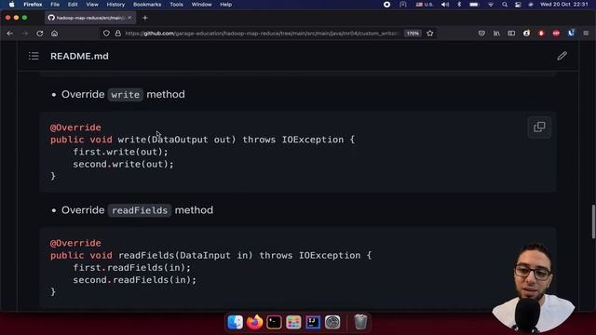This screenshot has height=335, width=596.
Task: Open Launchpad from the Dock
Action: (293, 322)
